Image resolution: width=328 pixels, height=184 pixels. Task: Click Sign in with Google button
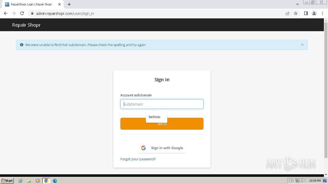coord(162,148)
